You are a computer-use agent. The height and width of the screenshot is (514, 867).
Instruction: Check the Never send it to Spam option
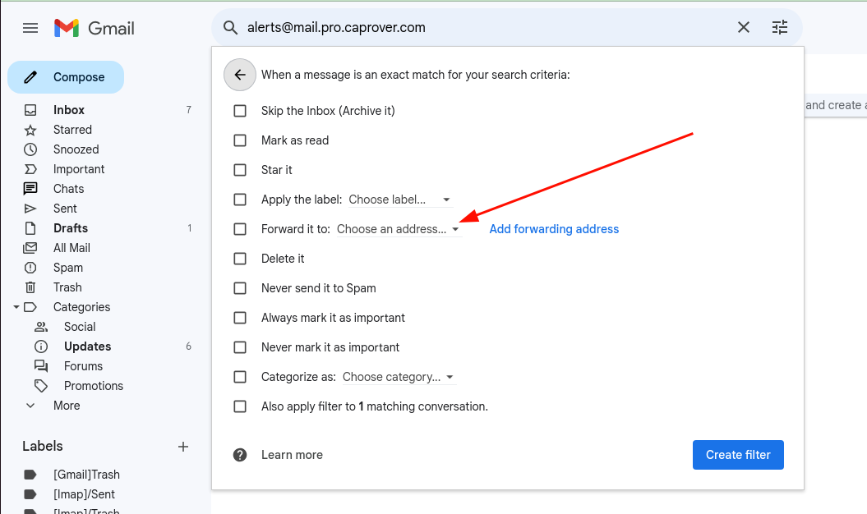click(x=240, y=288)
